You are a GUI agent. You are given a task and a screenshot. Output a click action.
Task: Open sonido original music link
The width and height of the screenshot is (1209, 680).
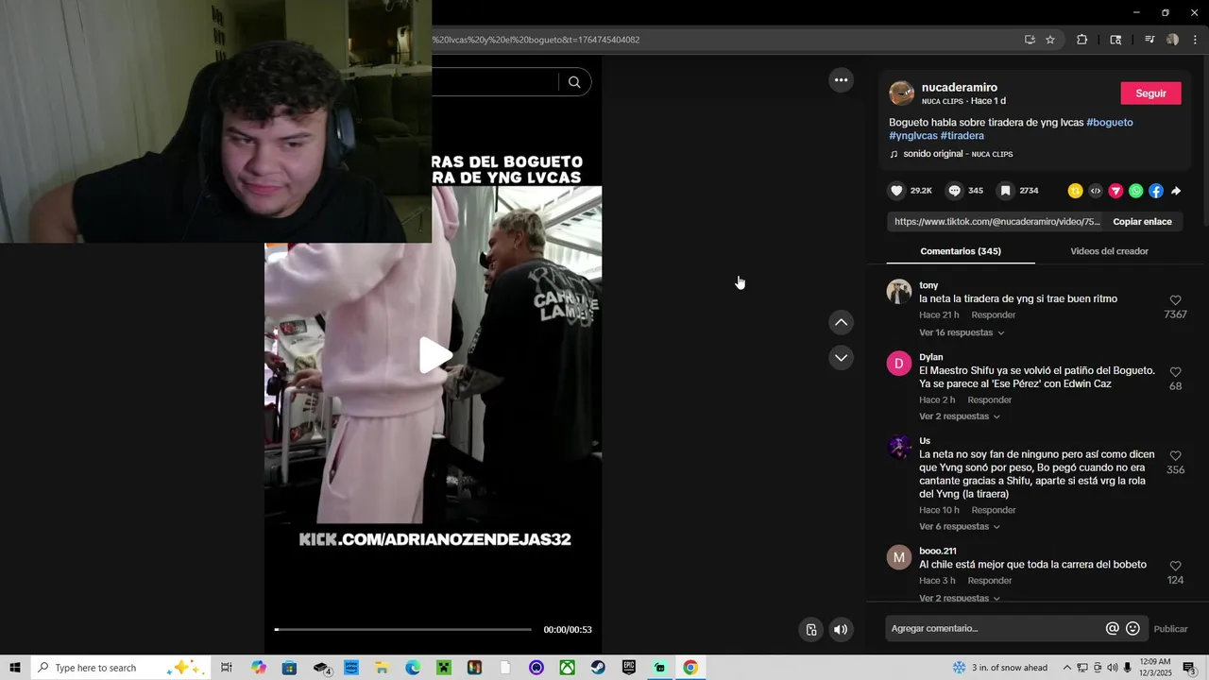pos(958,154)
